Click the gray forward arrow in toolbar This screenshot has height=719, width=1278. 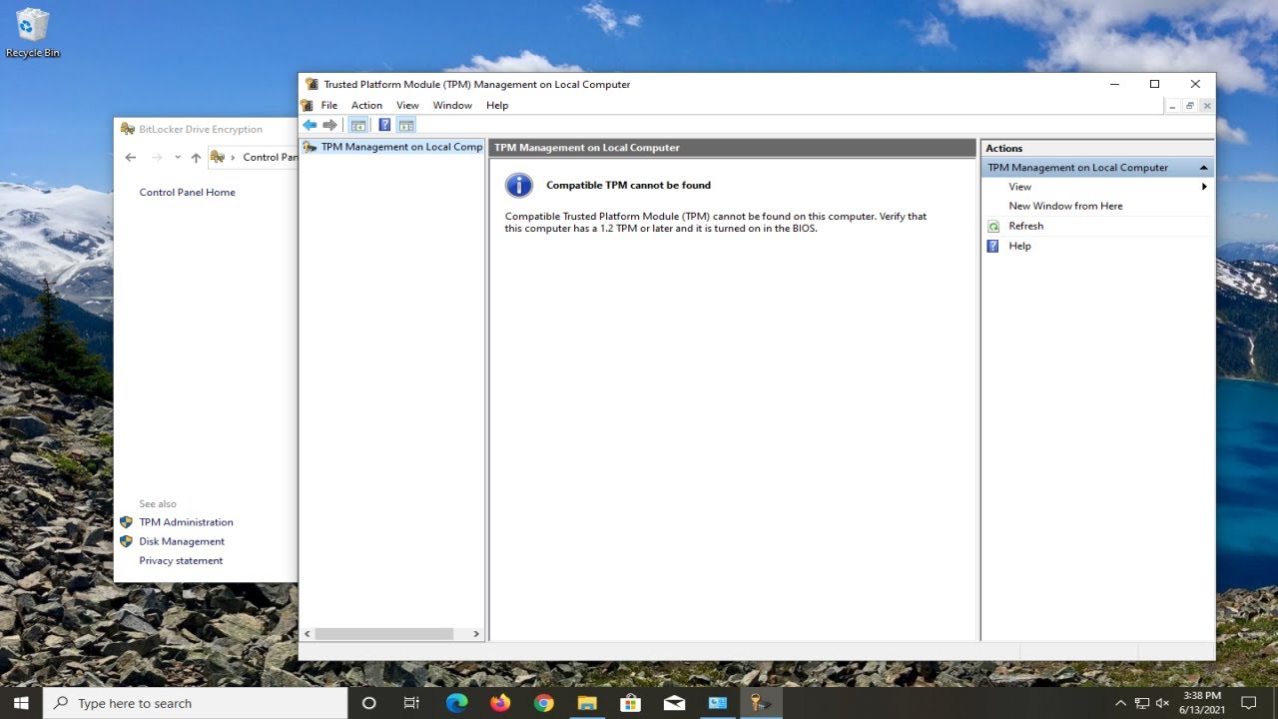pyautogui.click(x=329, y=125)
